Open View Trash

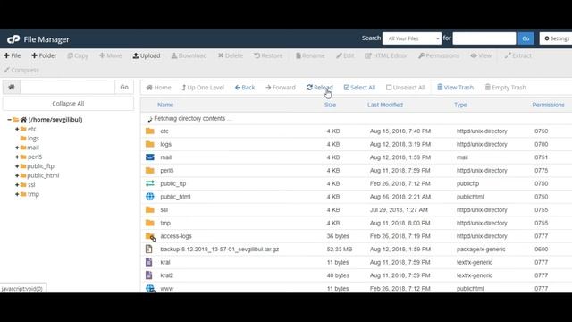click(x=455, y=88)
